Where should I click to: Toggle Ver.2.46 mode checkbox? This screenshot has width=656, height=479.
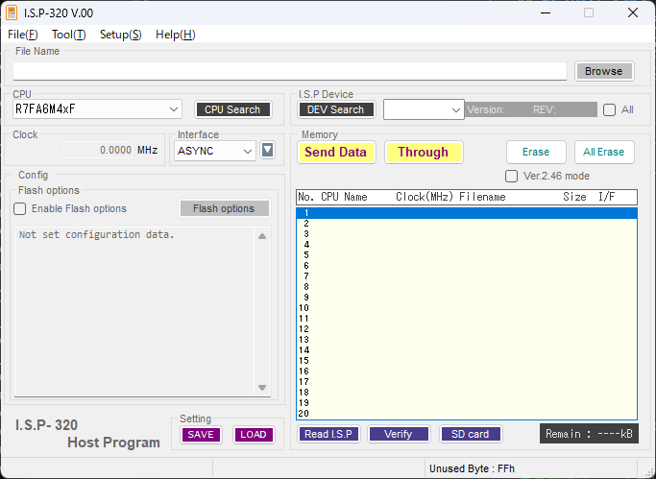pos(512,176)
